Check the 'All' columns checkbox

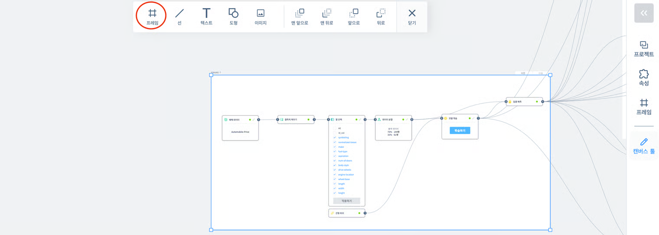click(x=335, y=128)
